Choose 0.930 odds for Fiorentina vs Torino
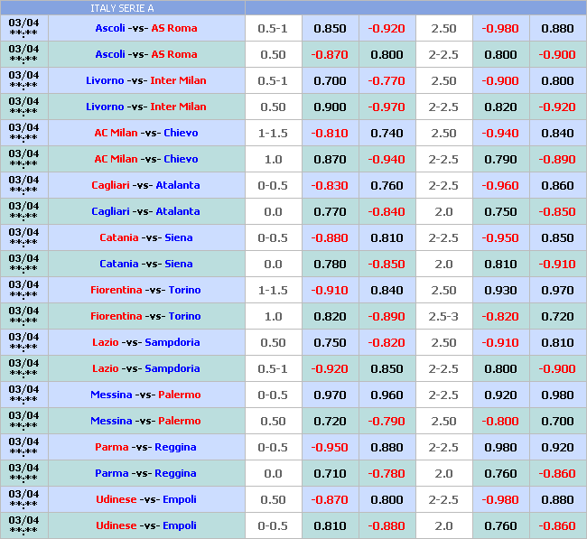587x539 pixels. tap(500, 290)
